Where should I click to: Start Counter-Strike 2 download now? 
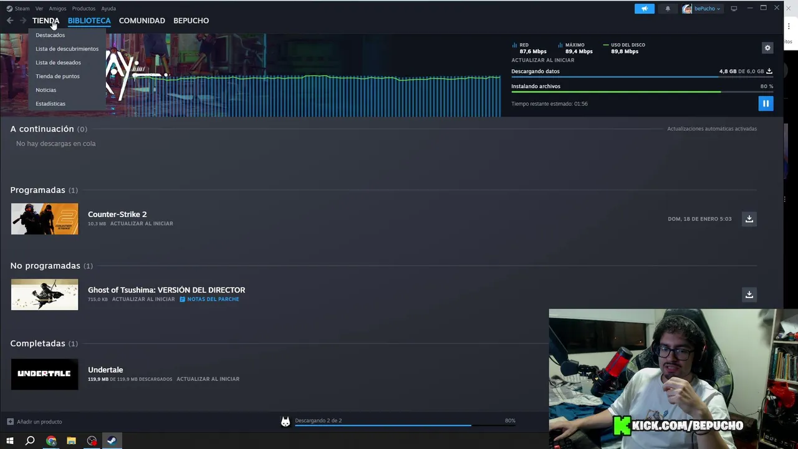tap(749, 219)
